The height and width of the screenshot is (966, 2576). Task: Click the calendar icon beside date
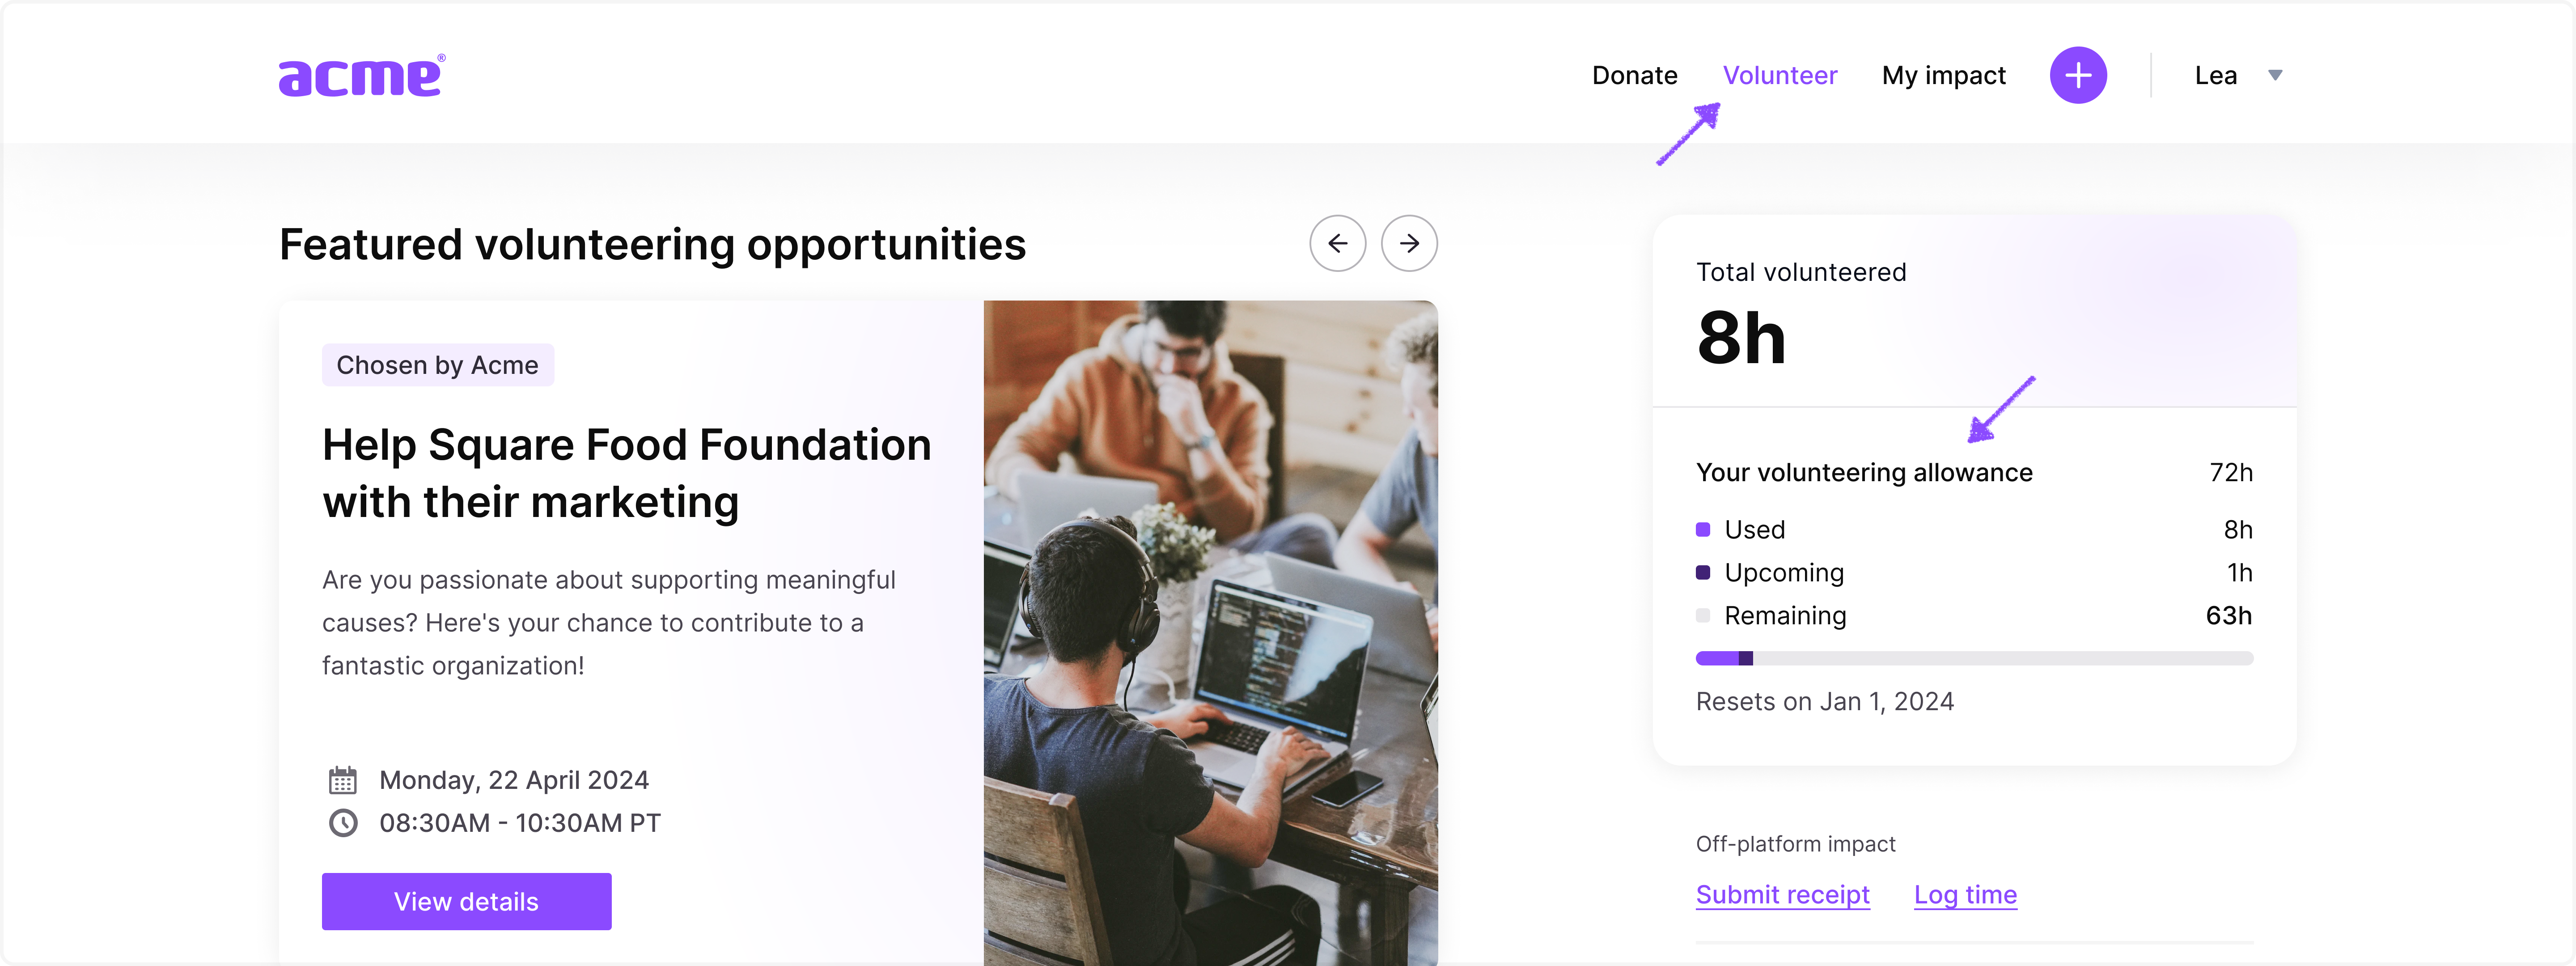(343, 780)
